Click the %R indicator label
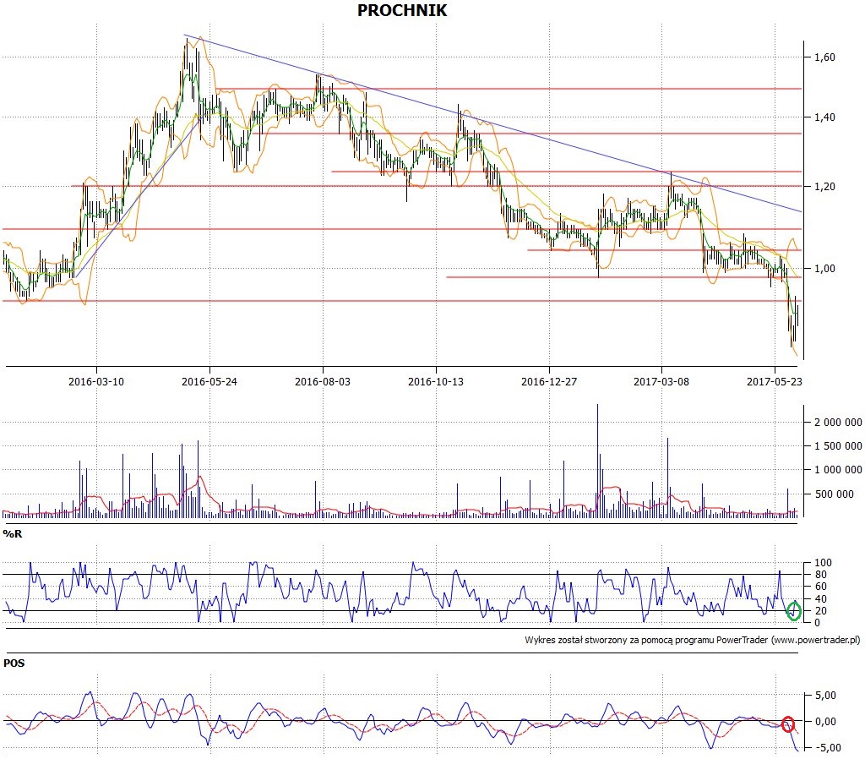Viewport: 865px width, 759px height. [12, 534]
